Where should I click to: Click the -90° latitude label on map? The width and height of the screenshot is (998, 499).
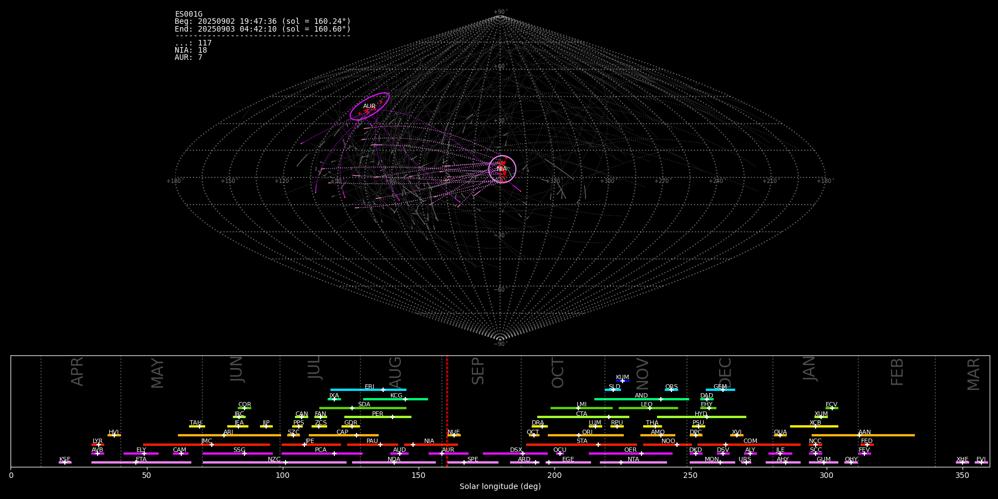[x=500, y=344]
